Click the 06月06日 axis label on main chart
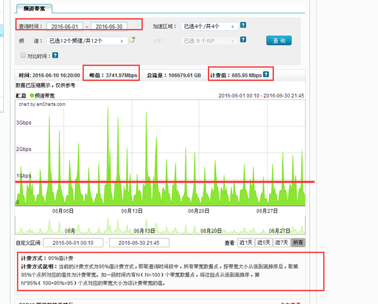Viewport: 378px width, 304px height. pyautogui.click(x=63, y=211)
